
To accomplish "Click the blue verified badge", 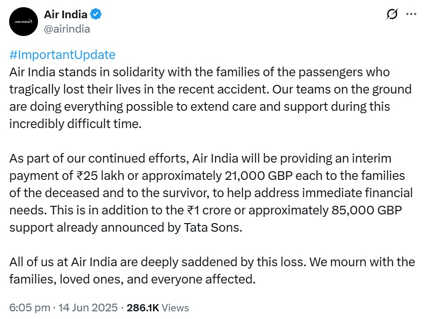I will pyautogui.click(x=96, y=14).
